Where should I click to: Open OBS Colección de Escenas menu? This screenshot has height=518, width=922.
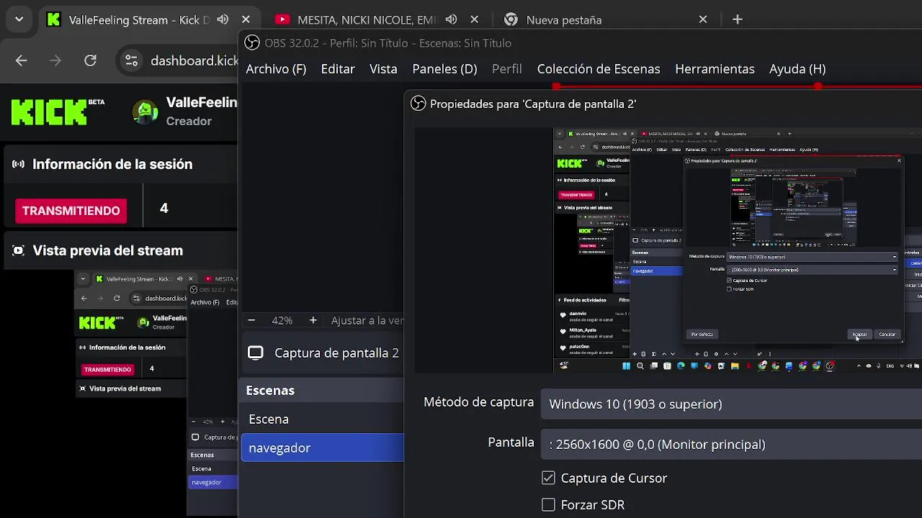[599, 69]
